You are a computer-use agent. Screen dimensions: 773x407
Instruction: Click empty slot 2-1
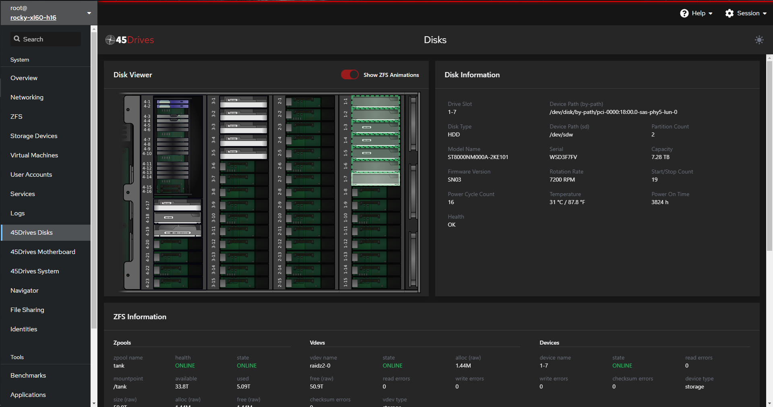tap(310, 102)
